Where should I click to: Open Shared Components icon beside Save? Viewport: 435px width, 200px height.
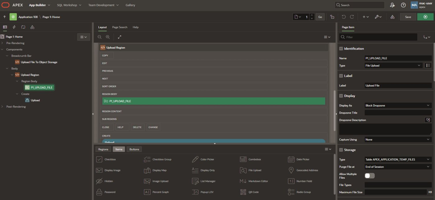pos(392,17)
